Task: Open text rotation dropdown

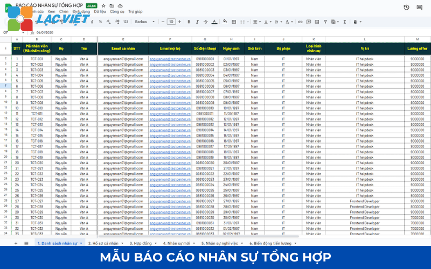Action: tap(289, 22)
